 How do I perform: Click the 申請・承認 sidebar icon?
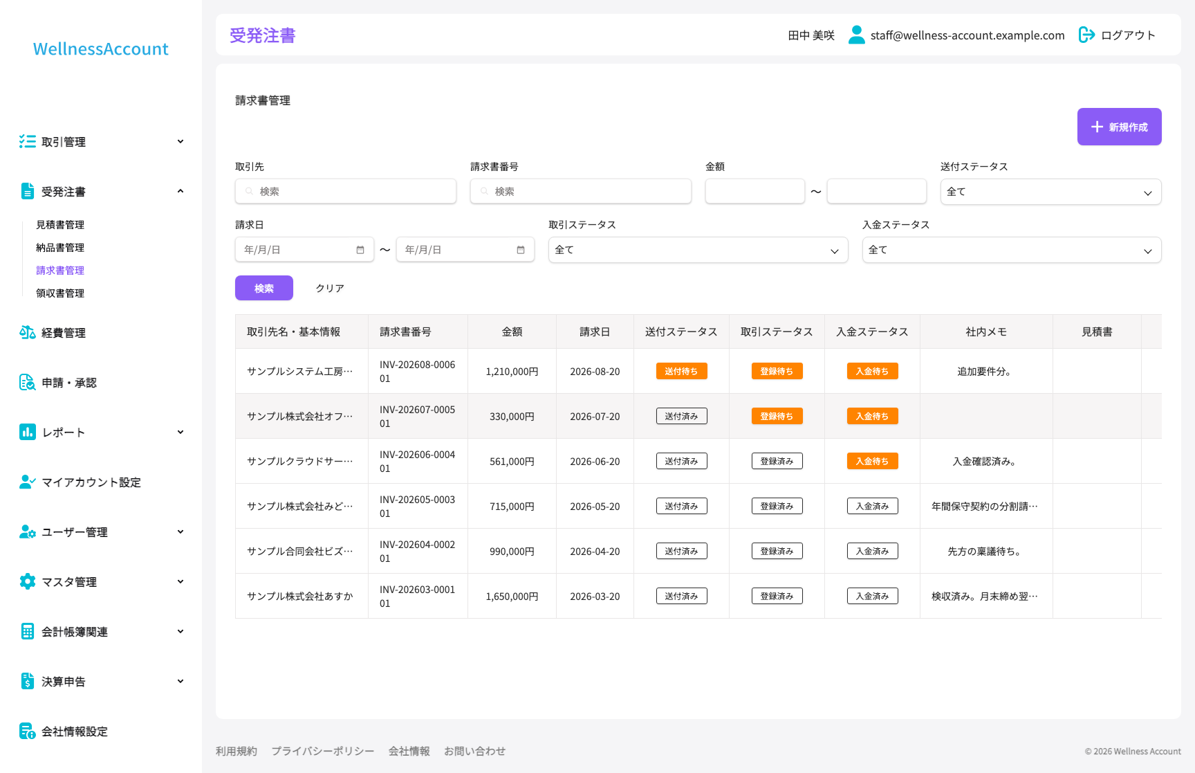tap(27, 383)
